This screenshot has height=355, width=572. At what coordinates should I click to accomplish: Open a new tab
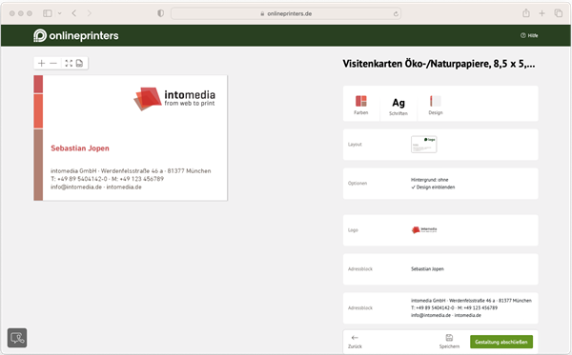coord(542,13)
